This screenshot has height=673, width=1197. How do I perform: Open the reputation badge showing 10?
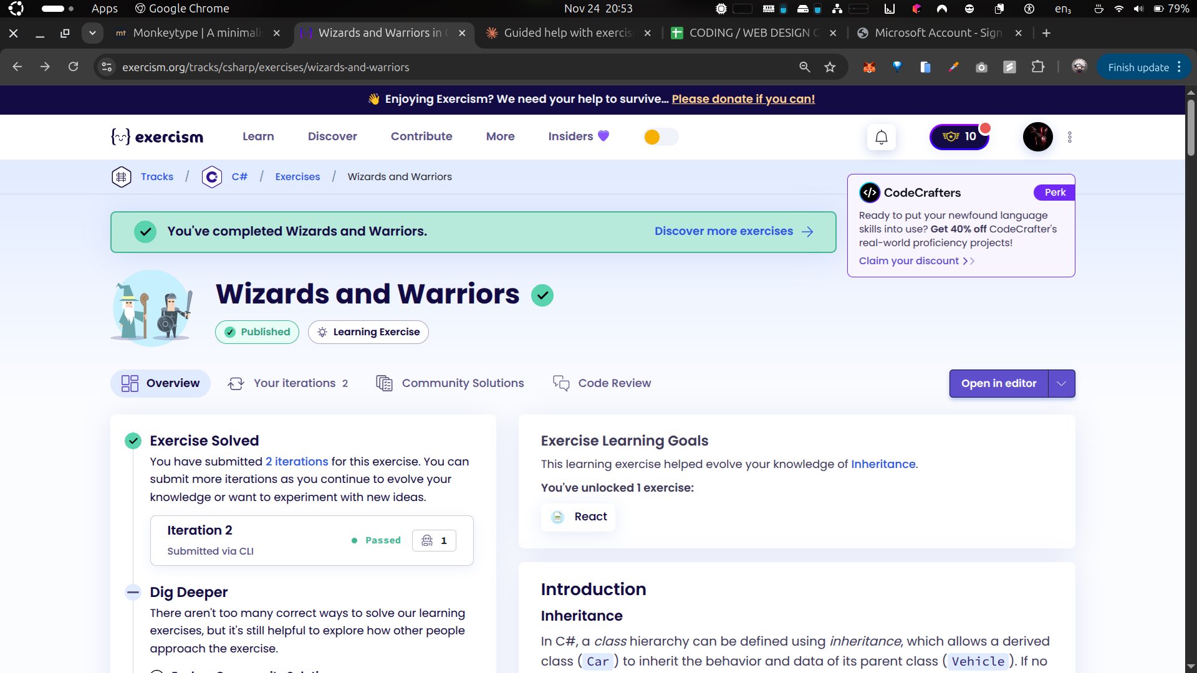point(959,136)
